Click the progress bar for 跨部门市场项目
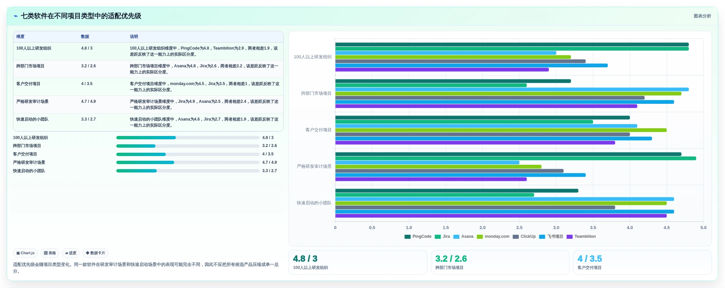 pos(188,146)
